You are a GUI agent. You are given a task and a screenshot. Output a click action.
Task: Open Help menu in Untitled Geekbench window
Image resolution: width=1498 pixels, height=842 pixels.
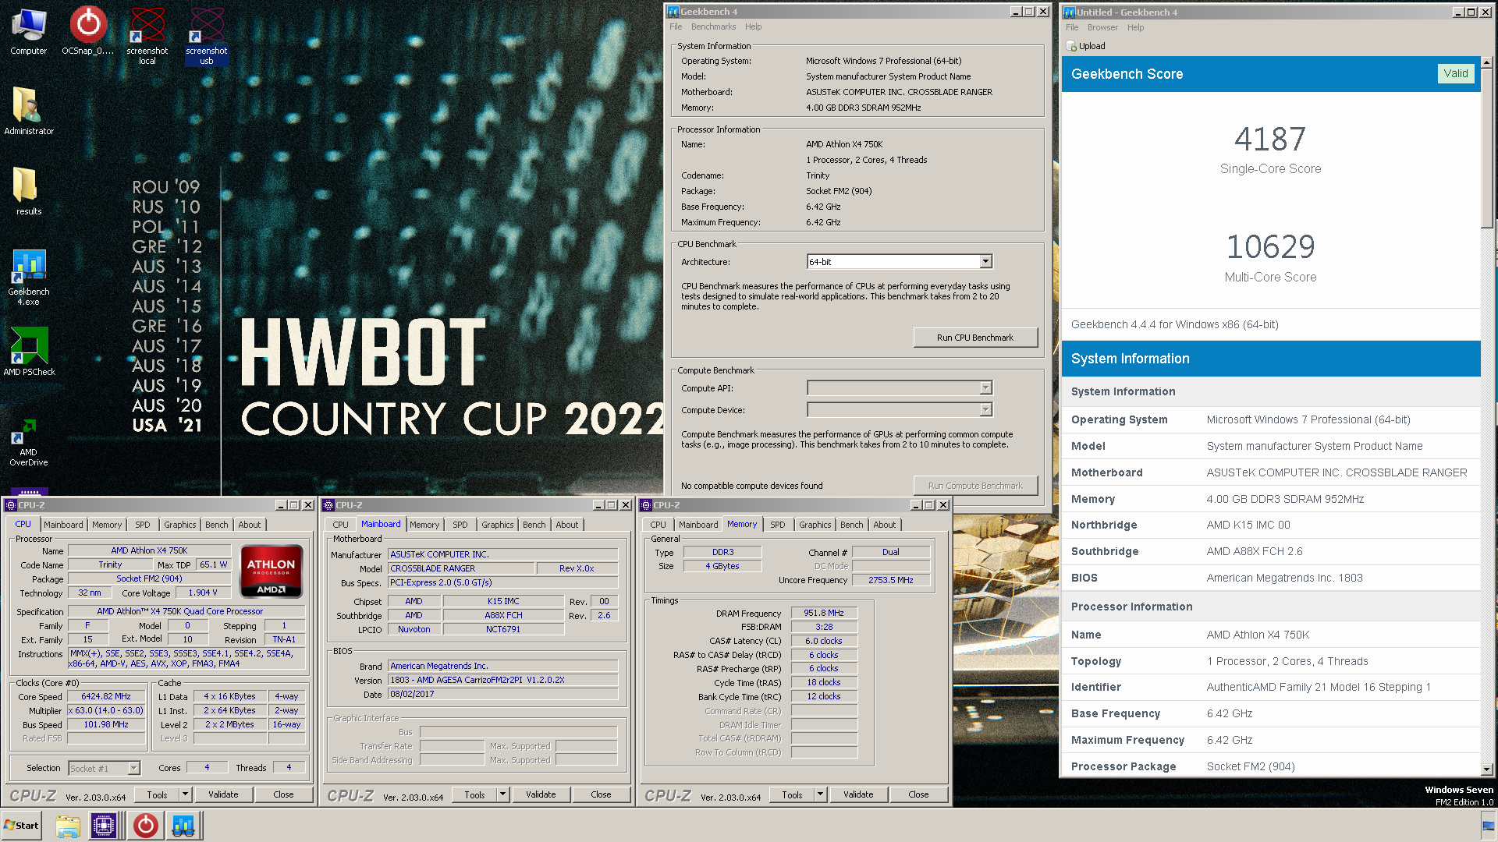tap(1135, 27)
